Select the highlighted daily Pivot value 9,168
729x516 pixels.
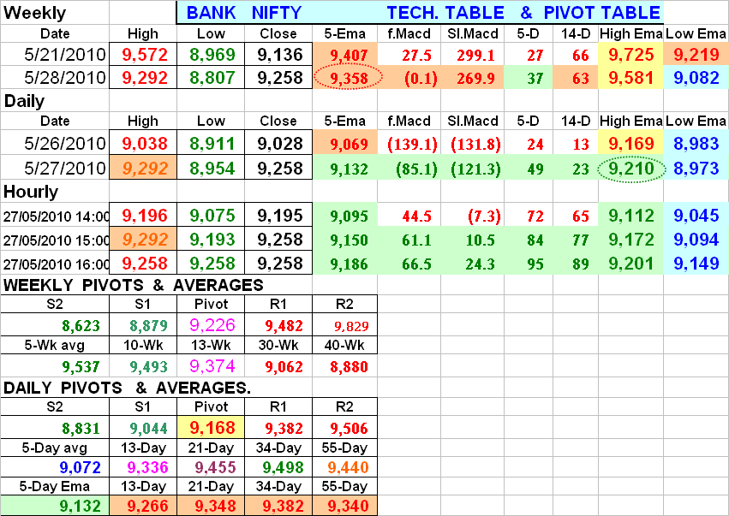click(212, 428)
